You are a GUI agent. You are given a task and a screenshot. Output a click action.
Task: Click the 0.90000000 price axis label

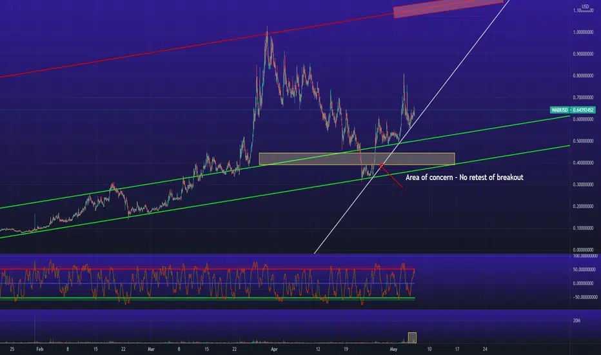pos(584,54)
